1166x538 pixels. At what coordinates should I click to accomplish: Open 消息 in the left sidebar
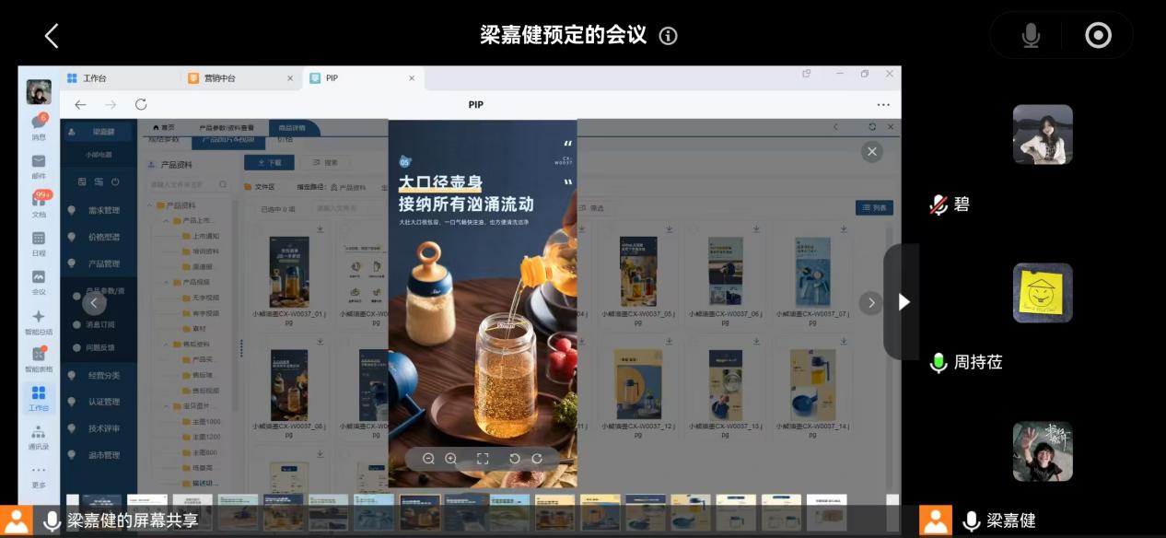coord(39,125)
